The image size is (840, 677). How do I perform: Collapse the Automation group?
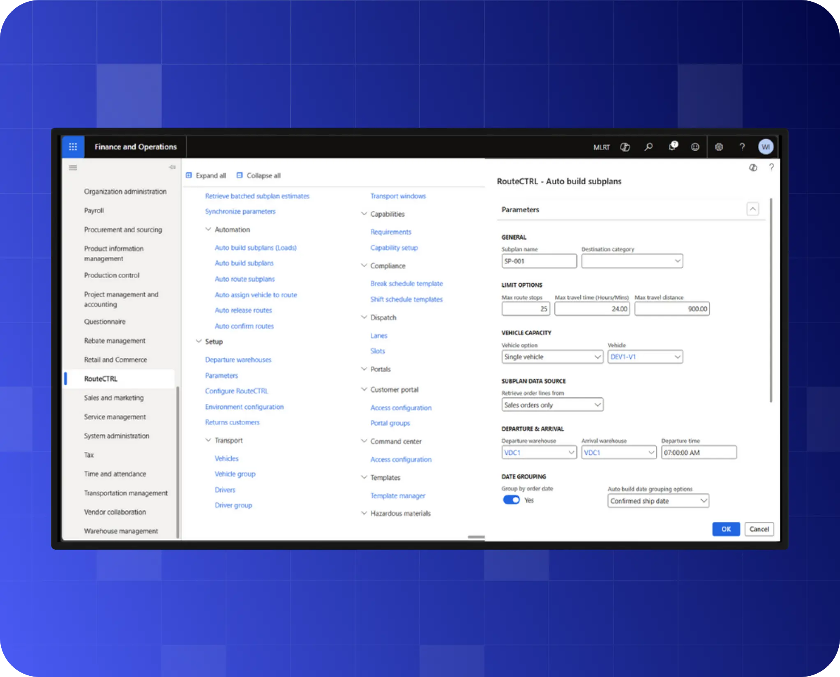(x=208, y=229)
